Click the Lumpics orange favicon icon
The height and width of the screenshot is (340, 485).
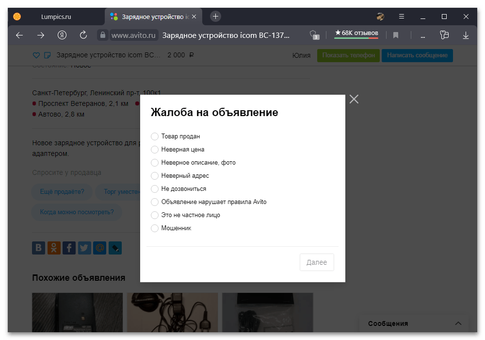[17, 17]
